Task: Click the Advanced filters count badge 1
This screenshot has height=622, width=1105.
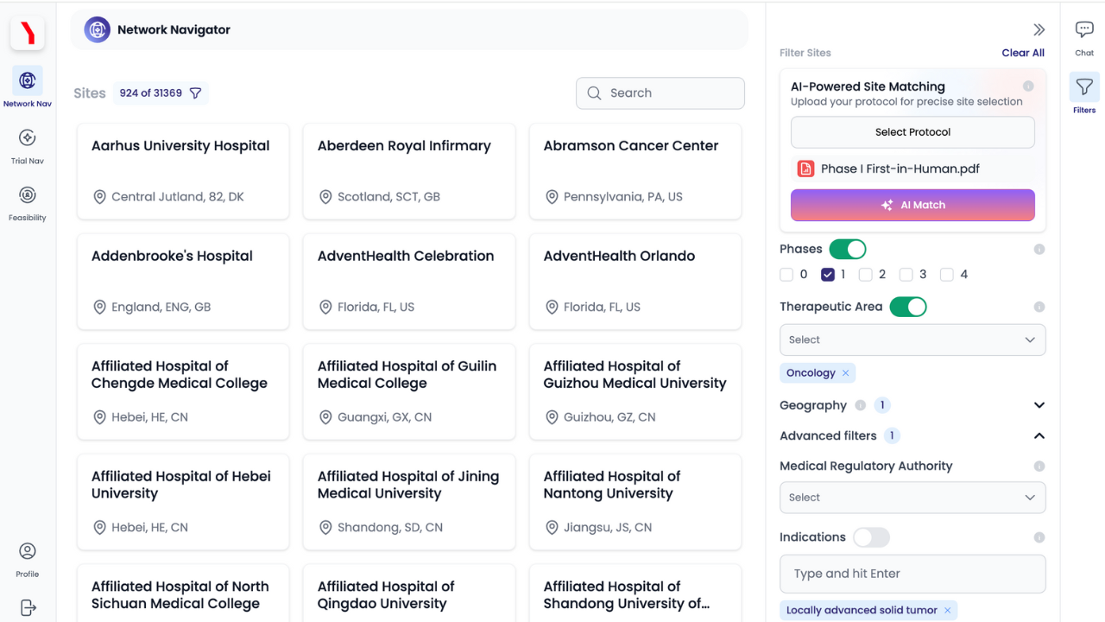Action: (x=892, y=436)
